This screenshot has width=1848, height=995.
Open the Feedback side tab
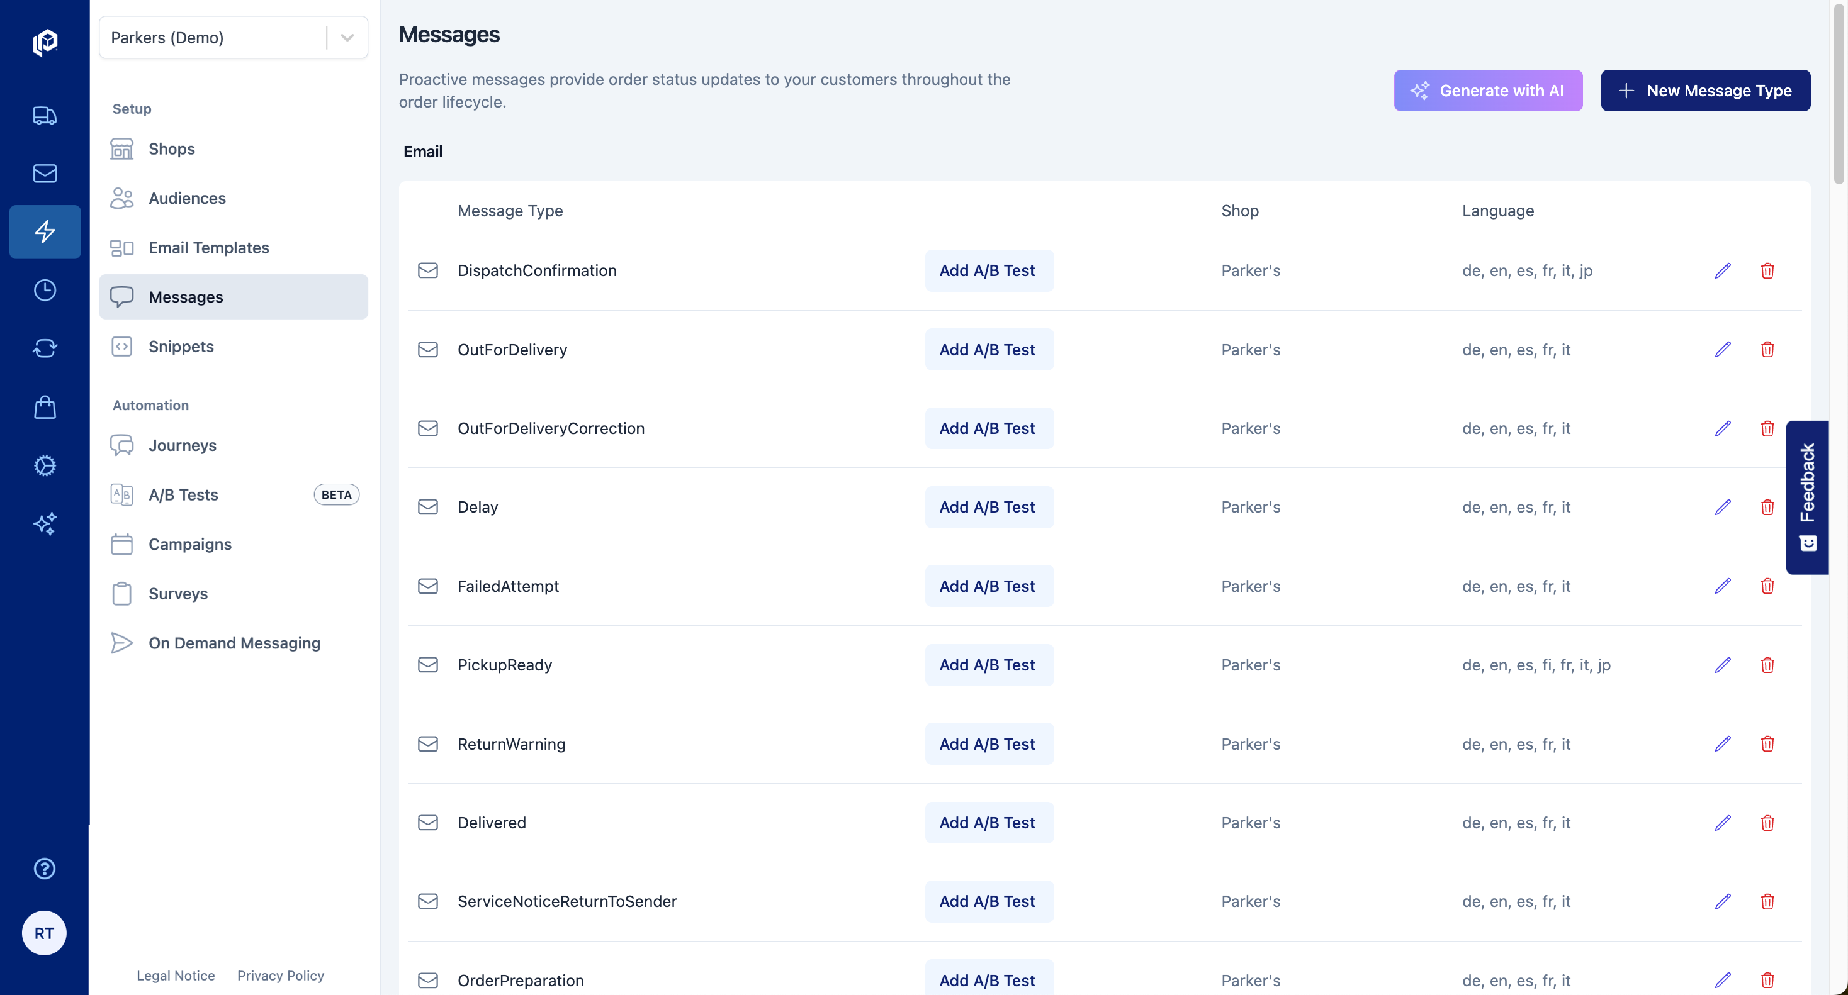[1806, 497]
